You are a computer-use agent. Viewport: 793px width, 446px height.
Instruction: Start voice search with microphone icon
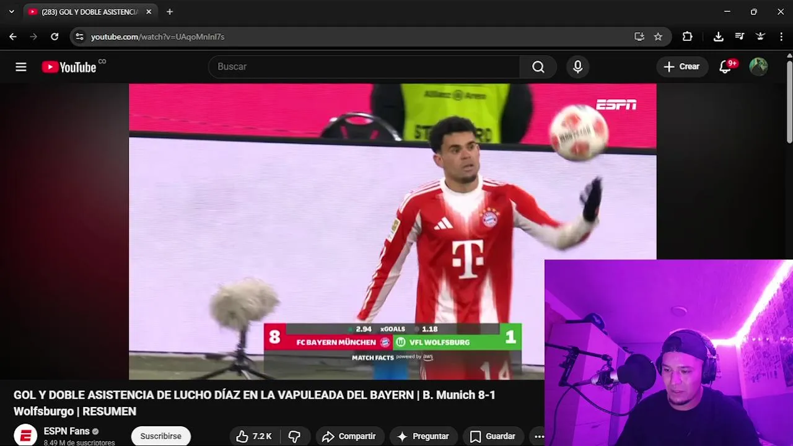click(x=577, y=67)
